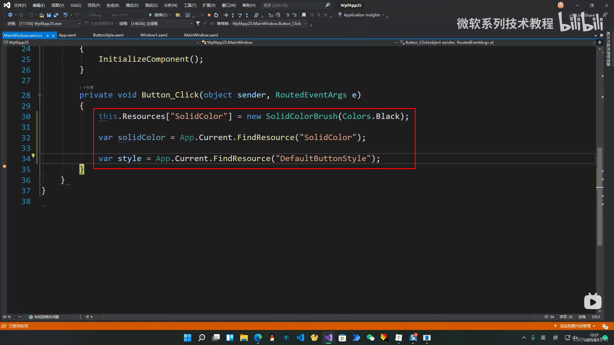
Task: Open the 工具(T) menu
Action: (x=190, y=5)
